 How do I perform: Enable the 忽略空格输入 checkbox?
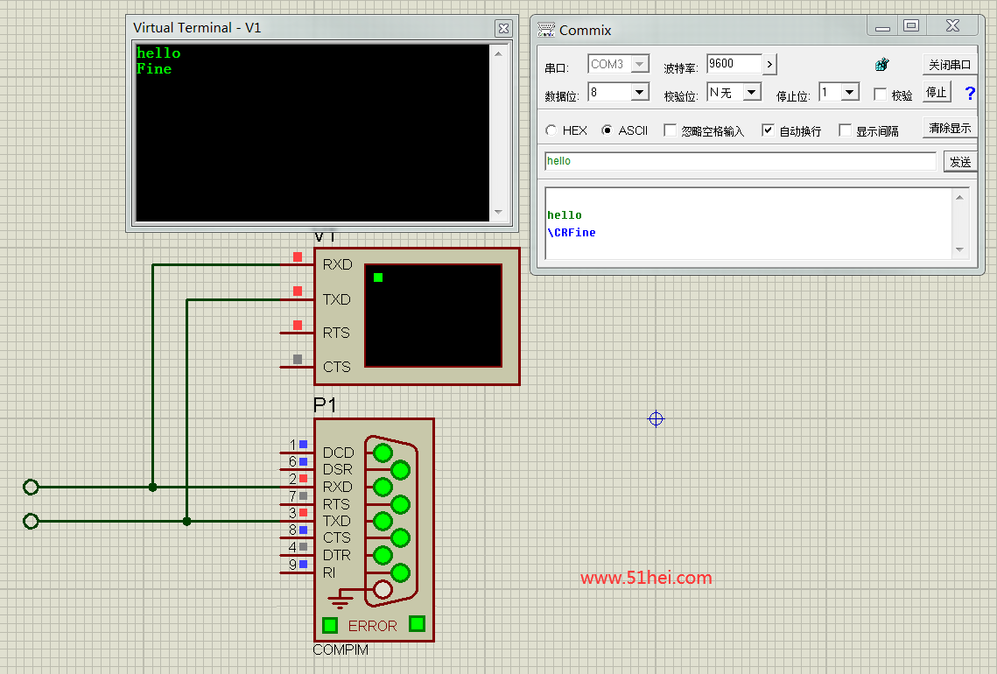tap(671, 130)
